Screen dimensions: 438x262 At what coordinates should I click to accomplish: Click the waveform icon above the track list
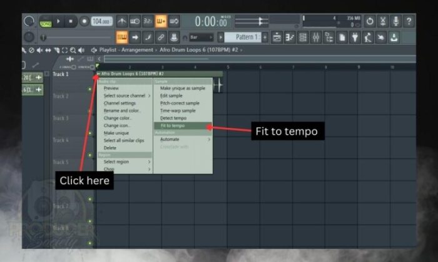coord(70,59)
